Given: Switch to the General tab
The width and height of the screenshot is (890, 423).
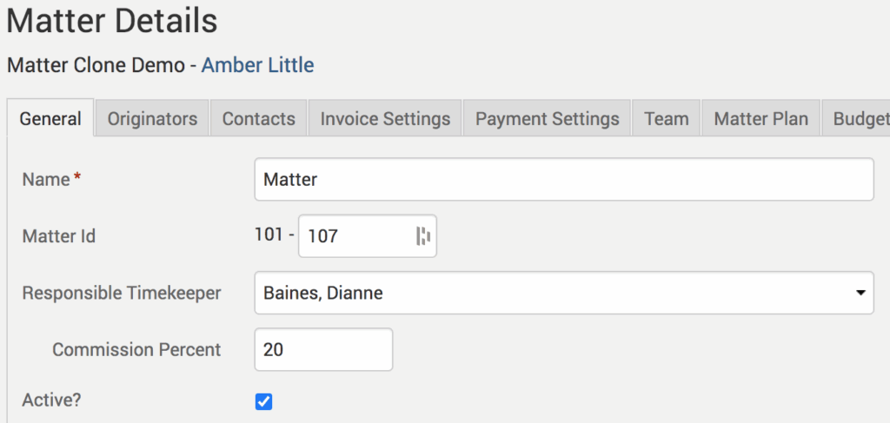Looking at the screenshot, I should [x=50, y=119].
